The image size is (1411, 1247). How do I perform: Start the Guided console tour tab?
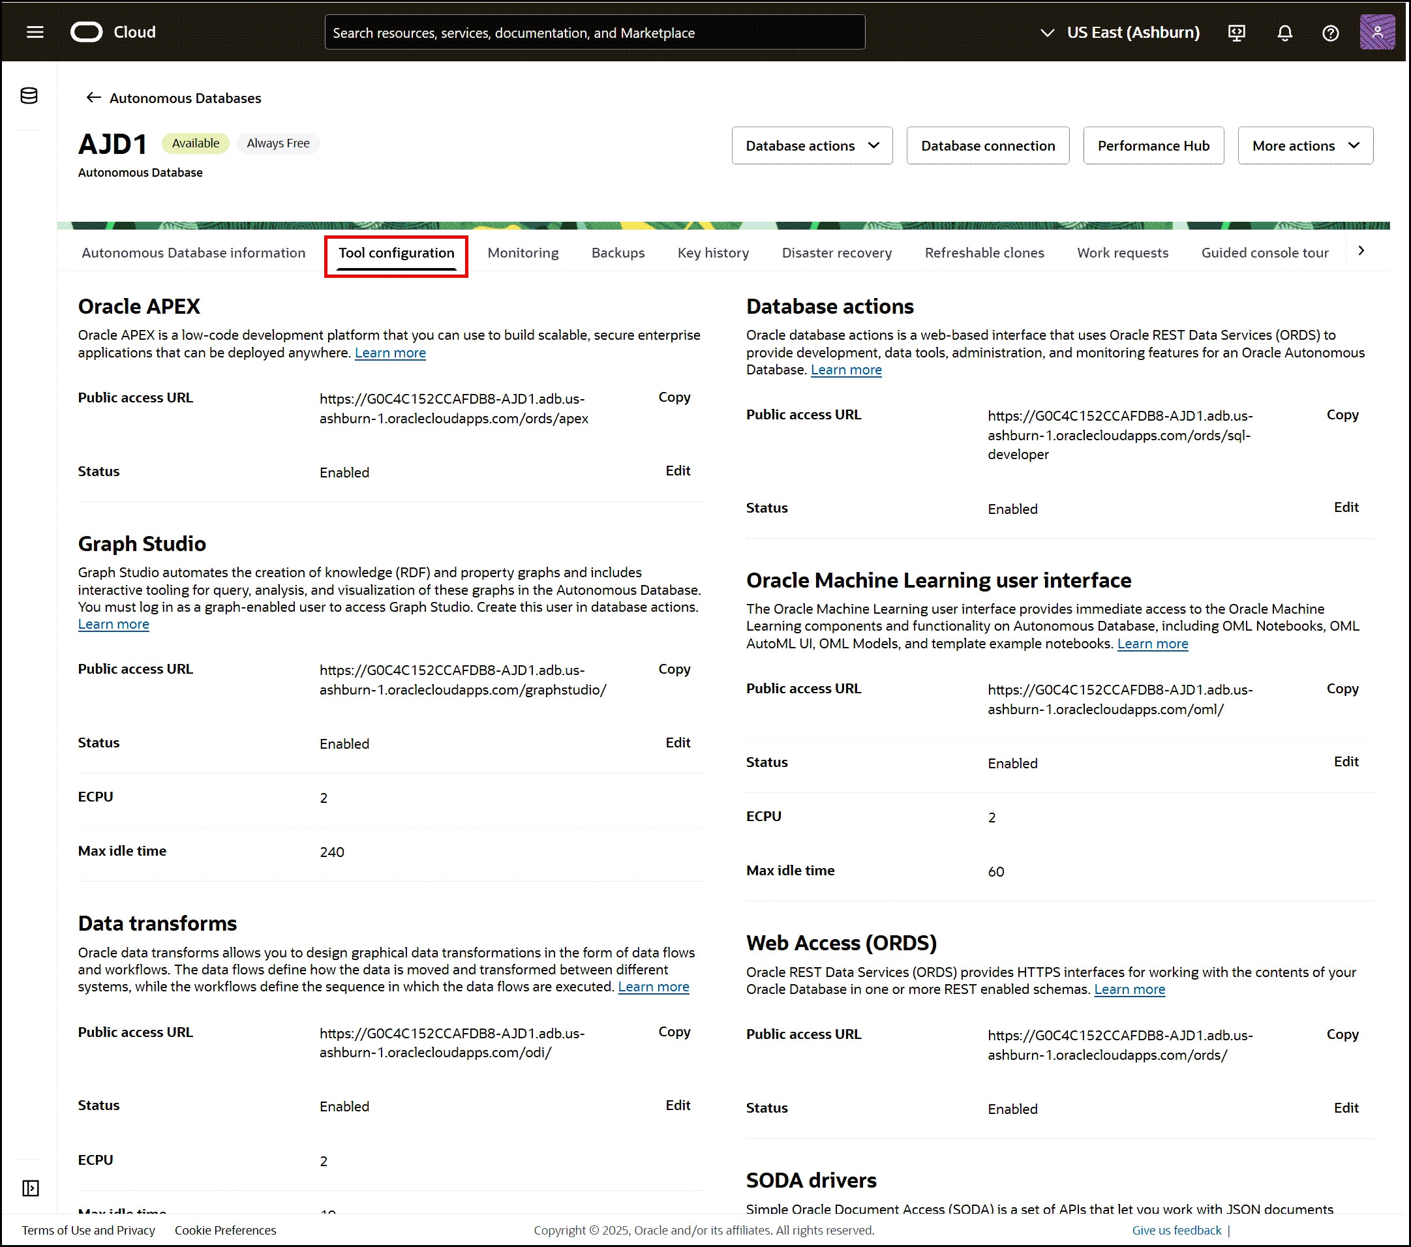click(x=1264, y=252)
